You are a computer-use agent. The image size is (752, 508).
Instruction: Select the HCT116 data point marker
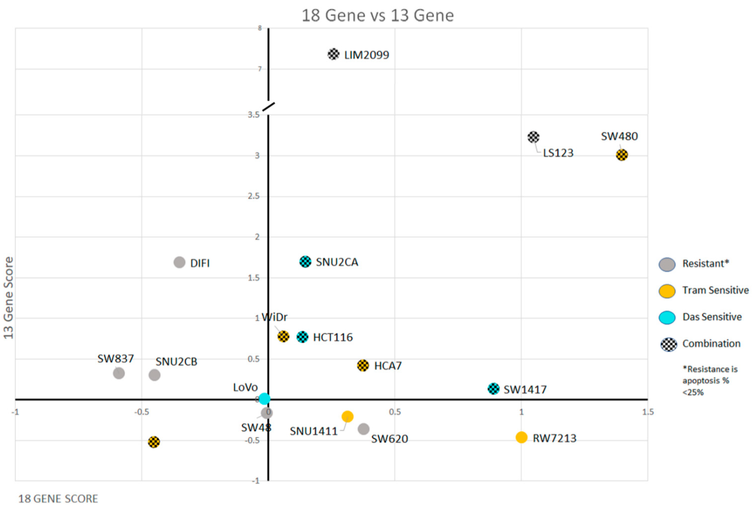[302, 337]
